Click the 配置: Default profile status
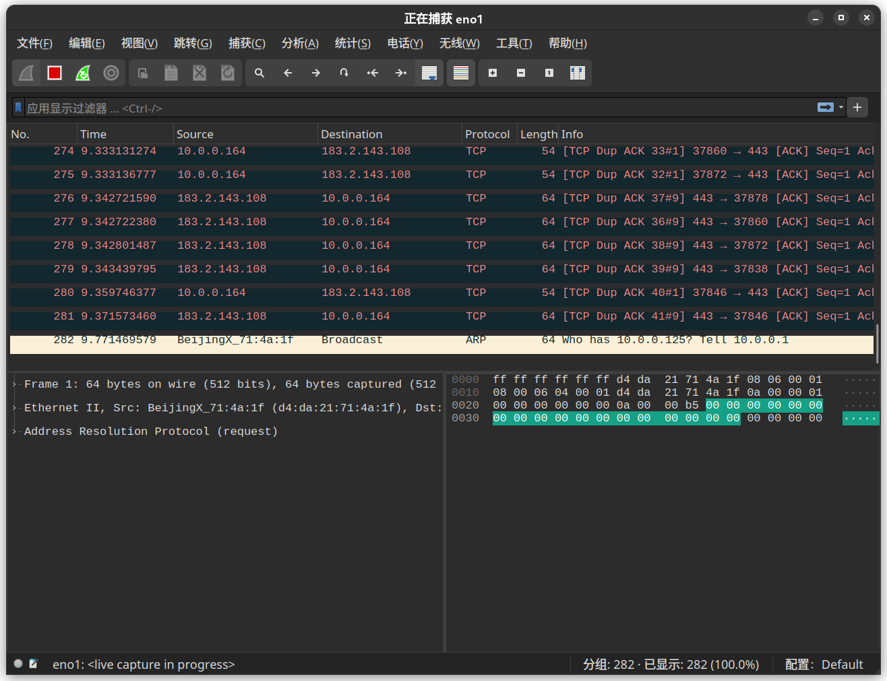Viewport: 887px width, 681px height. coord(824,665)
